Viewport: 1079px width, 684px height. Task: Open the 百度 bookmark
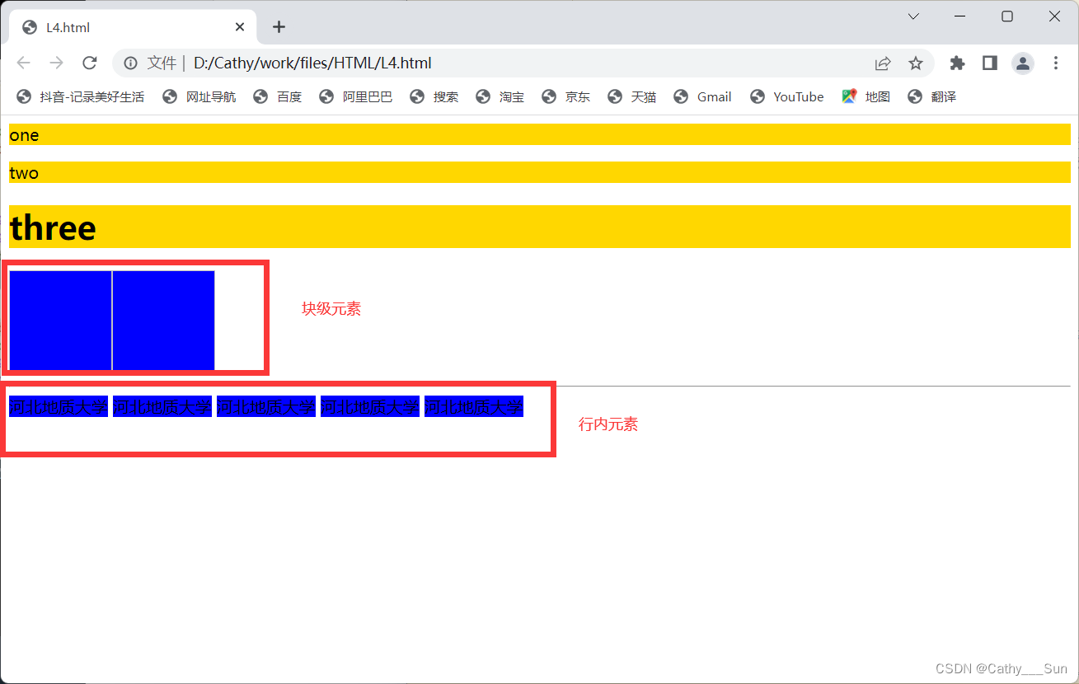click(x=277, y=97)
